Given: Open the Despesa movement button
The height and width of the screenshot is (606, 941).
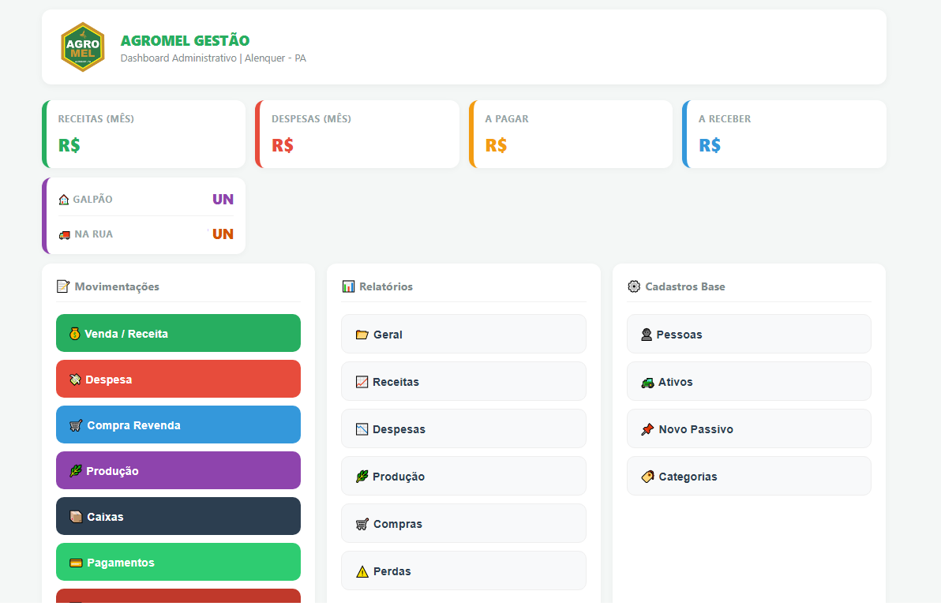Looking at the screenshot, I should click(x=178, y=379).
